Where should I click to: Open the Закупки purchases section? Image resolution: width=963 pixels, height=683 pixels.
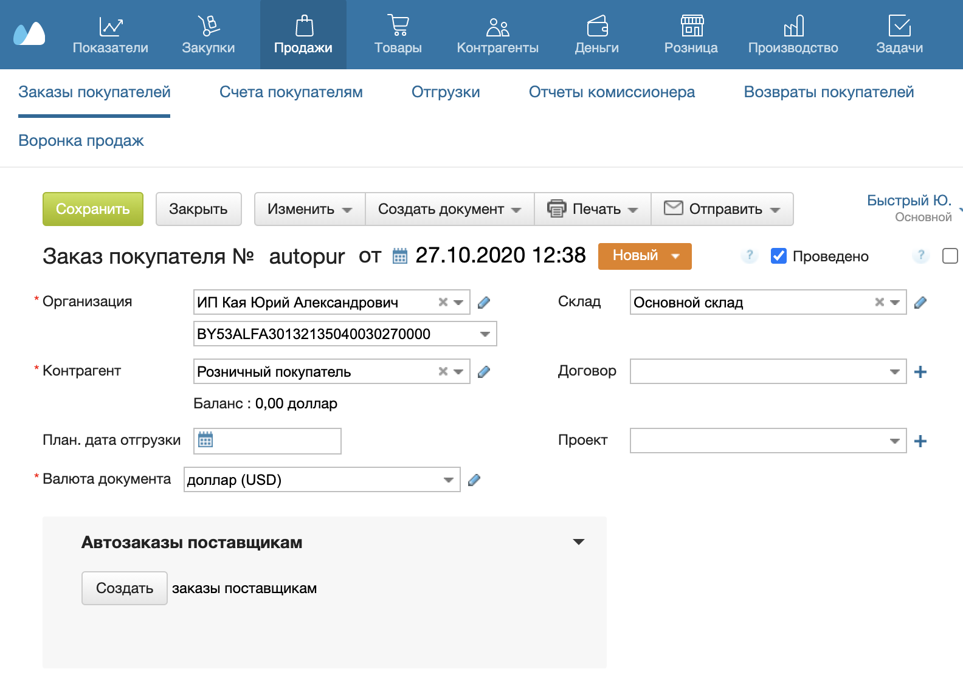209,35
